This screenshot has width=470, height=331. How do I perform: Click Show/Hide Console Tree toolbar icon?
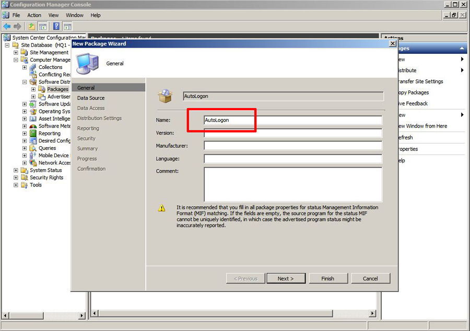tap(43, 27)
